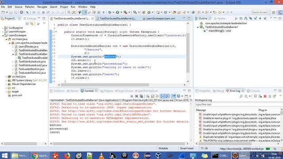Toggle Mark Occurrences in the toolbar
Viewport: 283px width, 159px height.
(84, 12)
